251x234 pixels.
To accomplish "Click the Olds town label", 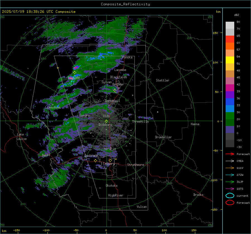I will click(106, 116).
